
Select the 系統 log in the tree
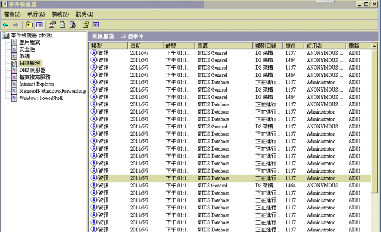pos(24,57)
